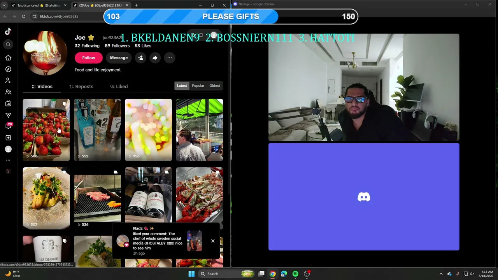The width and height of the screenshot is (498, 280).
Task: Go to the TikTok home feed icon
Action: 8,58
